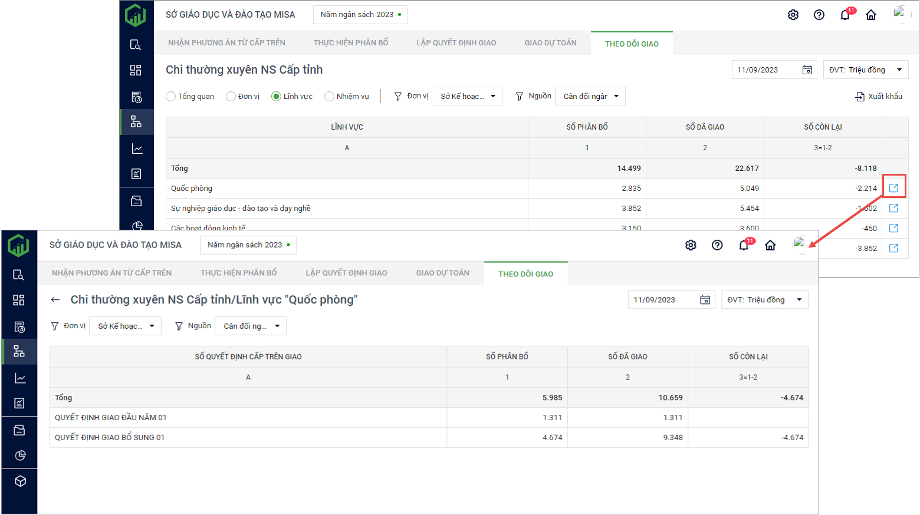Click the back arrow beside Quốc phòng title
This screenshot has width=920, height=515.
pyautogui.click(x=55, y=300)
